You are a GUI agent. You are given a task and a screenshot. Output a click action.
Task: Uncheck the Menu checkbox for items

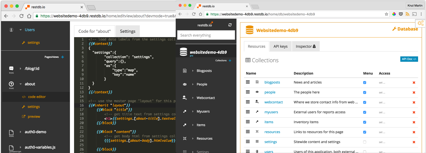tap(365, 122)
